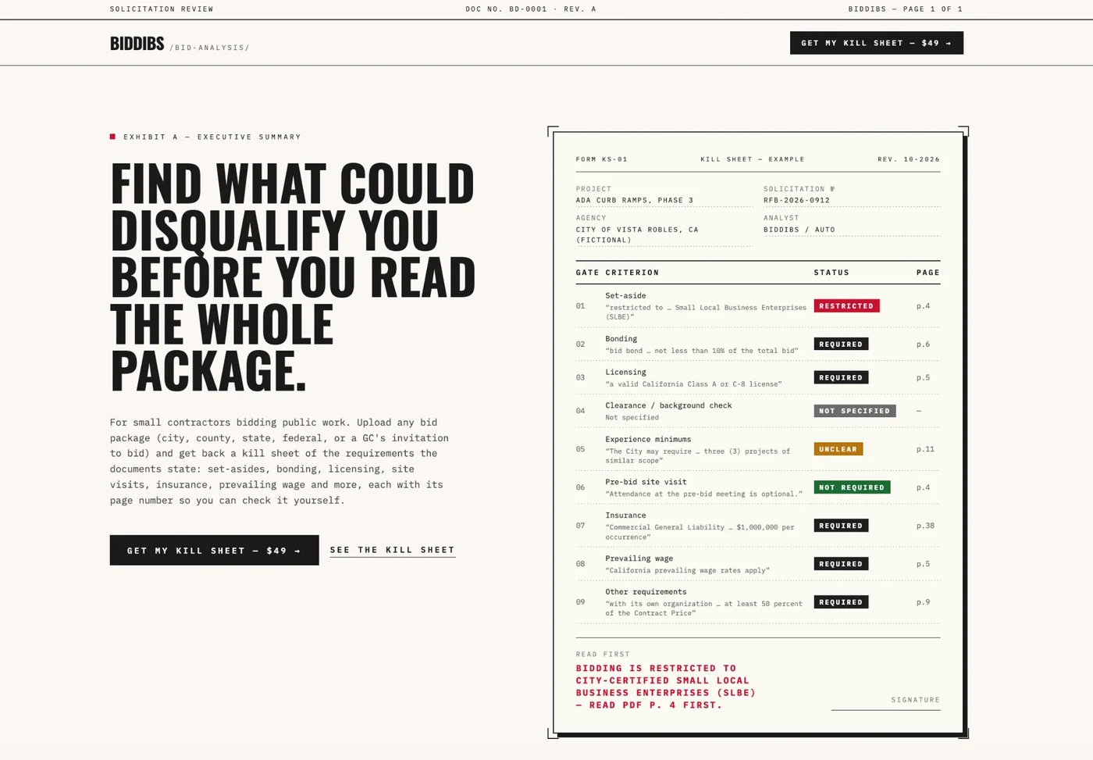The width and height of the screenshot is (1093, 760).
Task: Click page reference 'p.4' in Set-aside row
Action: 923,306
